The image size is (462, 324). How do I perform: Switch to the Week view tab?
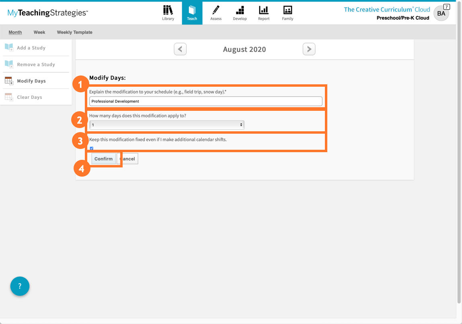pos(39,32)
